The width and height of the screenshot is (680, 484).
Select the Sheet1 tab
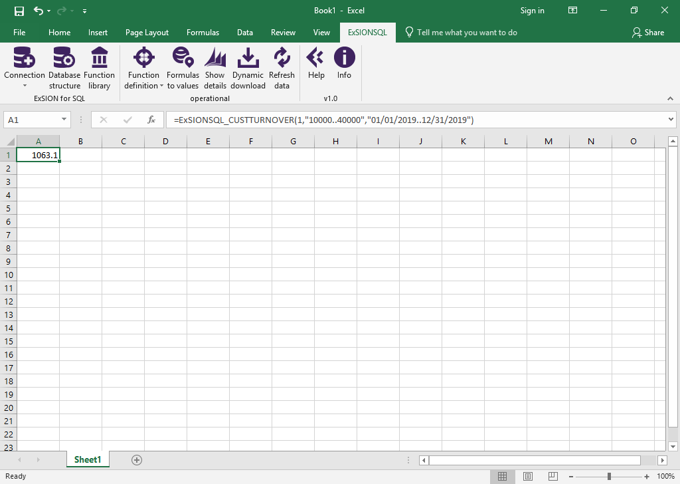[x=88, y=459]
